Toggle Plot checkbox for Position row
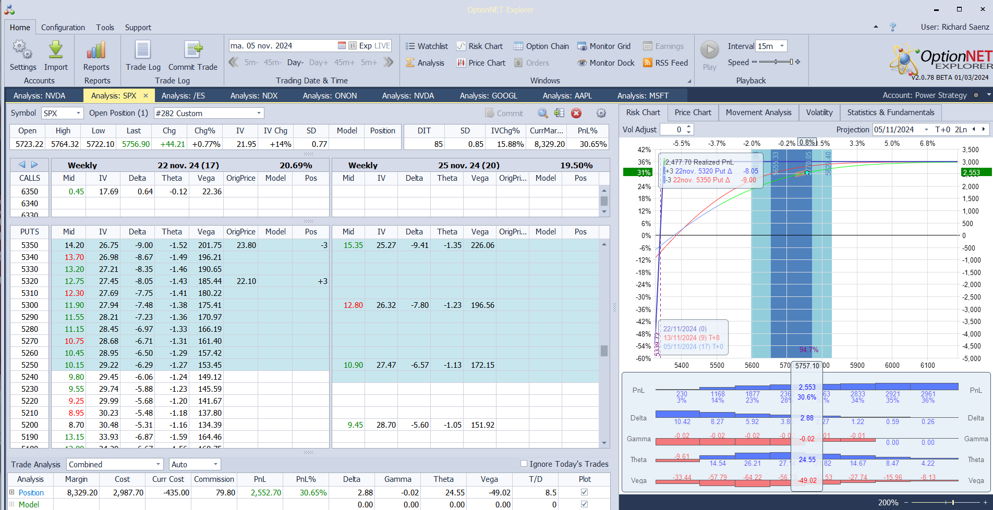Screen dimensions: 993x510 coord(584,492)
